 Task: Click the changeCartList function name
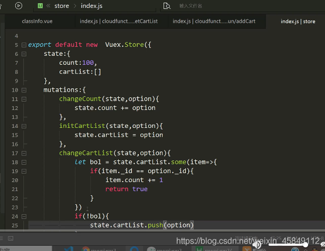pos(86,153)
